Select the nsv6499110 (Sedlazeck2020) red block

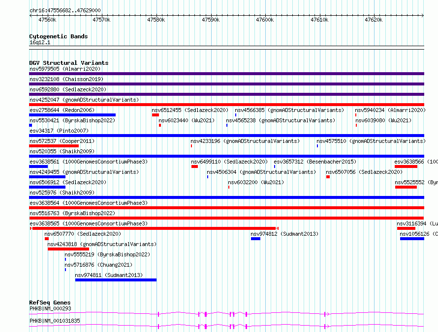pos(194,166)
